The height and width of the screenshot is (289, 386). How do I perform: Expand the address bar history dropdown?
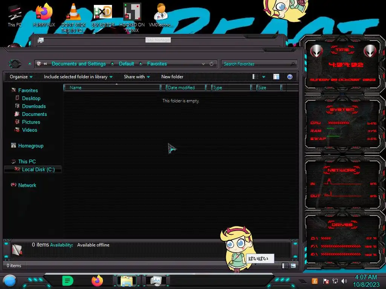pyautogui.click(x=203, y=64)
